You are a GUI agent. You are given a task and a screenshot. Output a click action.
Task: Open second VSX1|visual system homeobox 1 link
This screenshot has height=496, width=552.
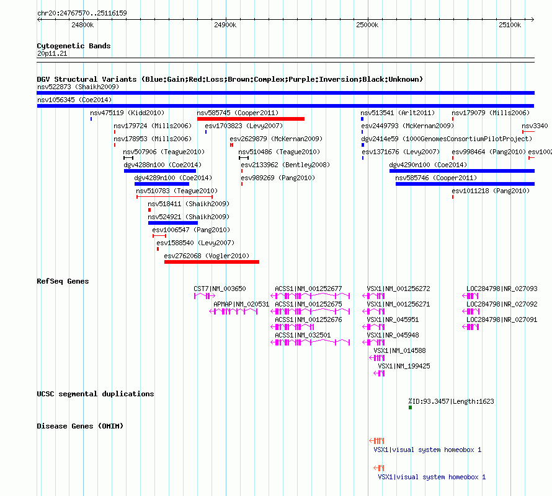tap(432, 477)
